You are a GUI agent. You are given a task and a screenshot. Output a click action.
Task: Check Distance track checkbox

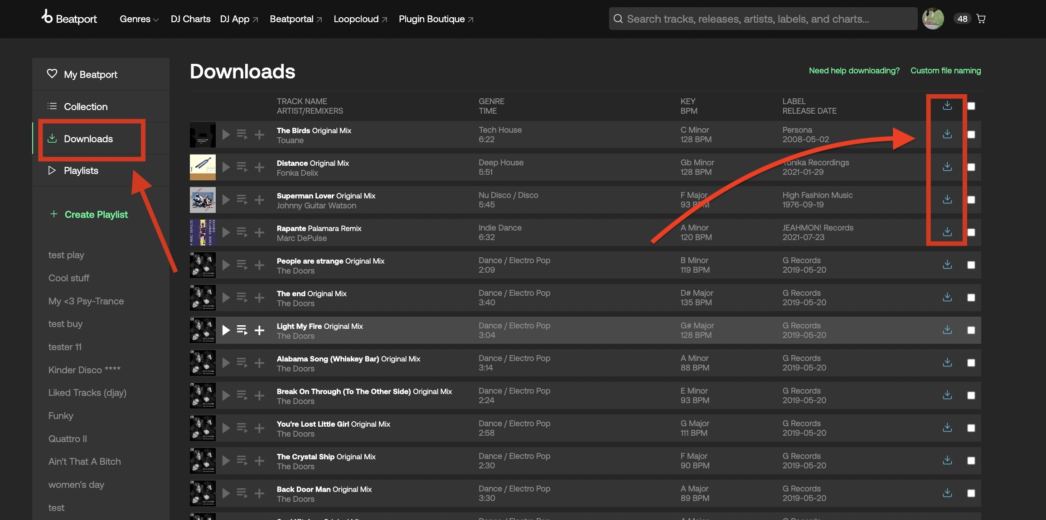pos(971,167)
